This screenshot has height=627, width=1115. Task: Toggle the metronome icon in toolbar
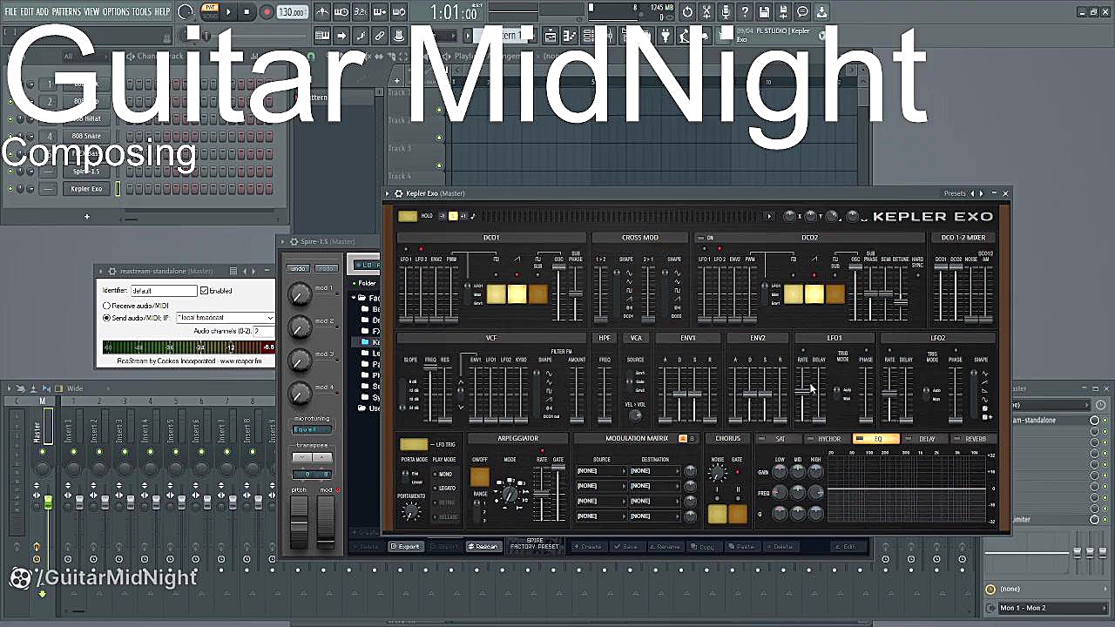click(x=321, y=12)
